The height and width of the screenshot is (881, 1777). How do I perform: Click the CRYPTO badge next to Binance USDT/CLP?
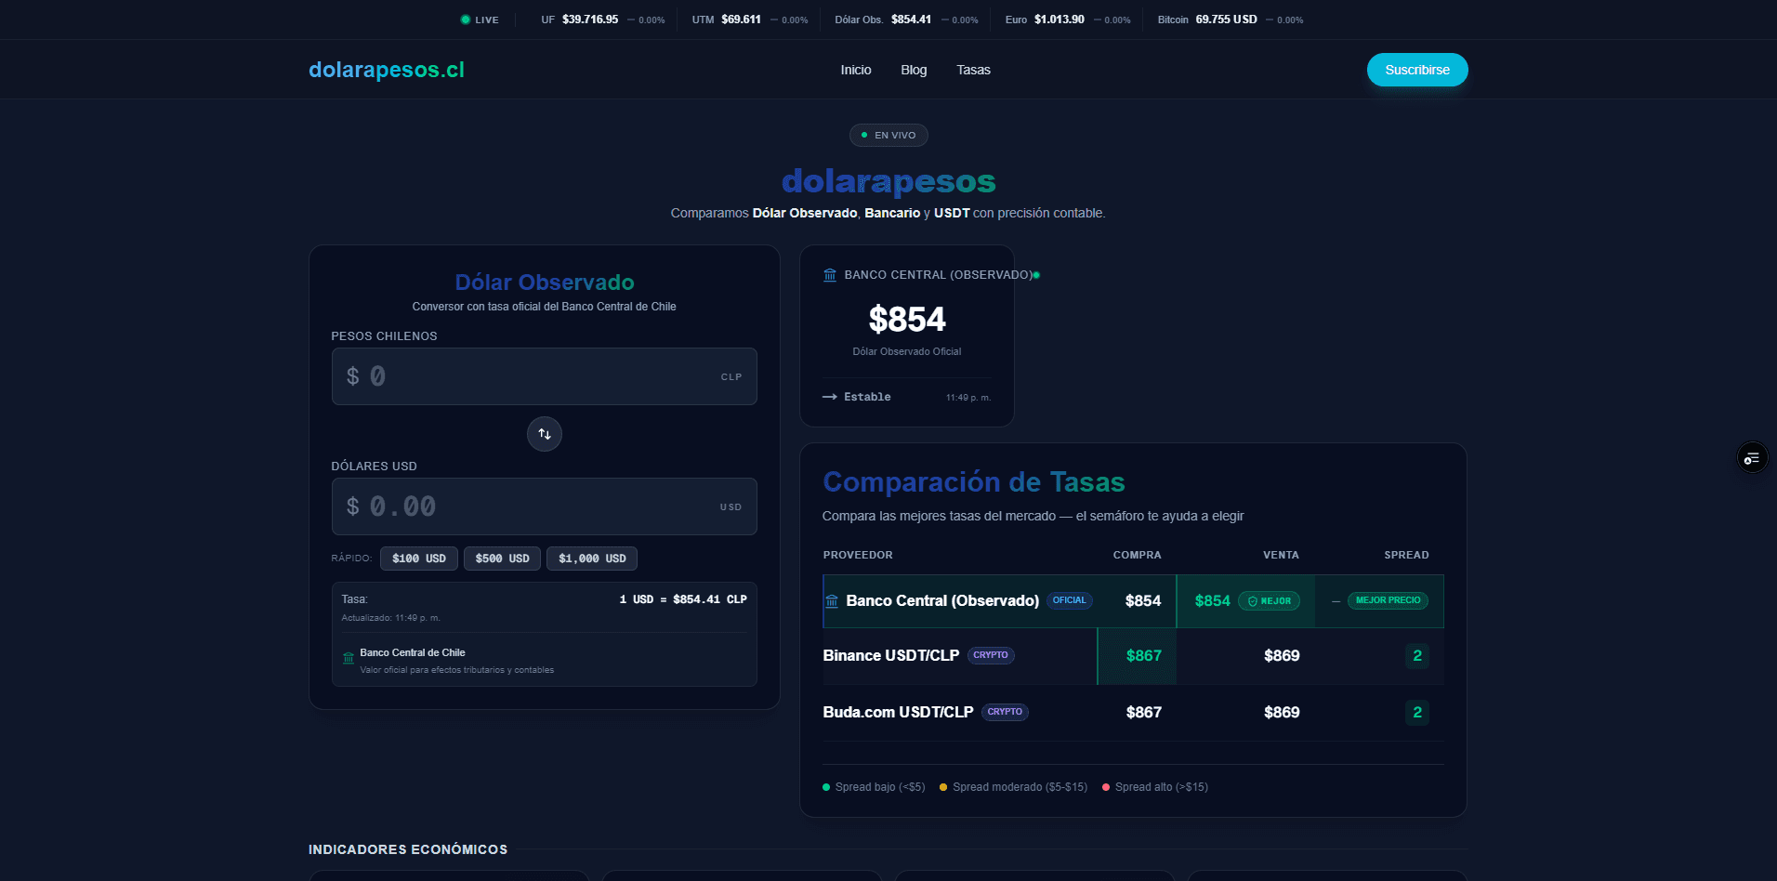point(991,655)
